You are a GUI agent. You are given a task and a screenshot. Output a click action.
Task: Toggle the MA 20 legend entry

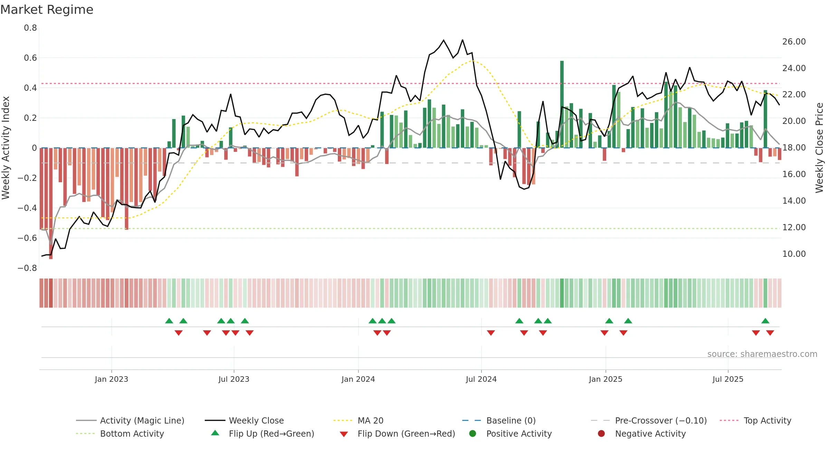coord(359,420)
